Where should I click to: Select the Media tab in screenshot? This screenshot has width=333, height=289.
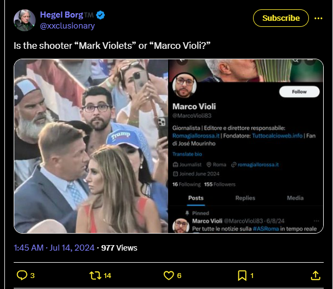click(295, 198)
